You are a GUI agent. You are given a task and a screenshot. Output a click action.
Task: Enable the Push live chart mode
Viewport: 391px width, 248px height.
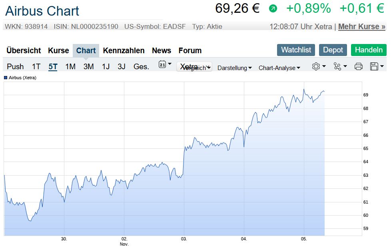tap(15, 67)
